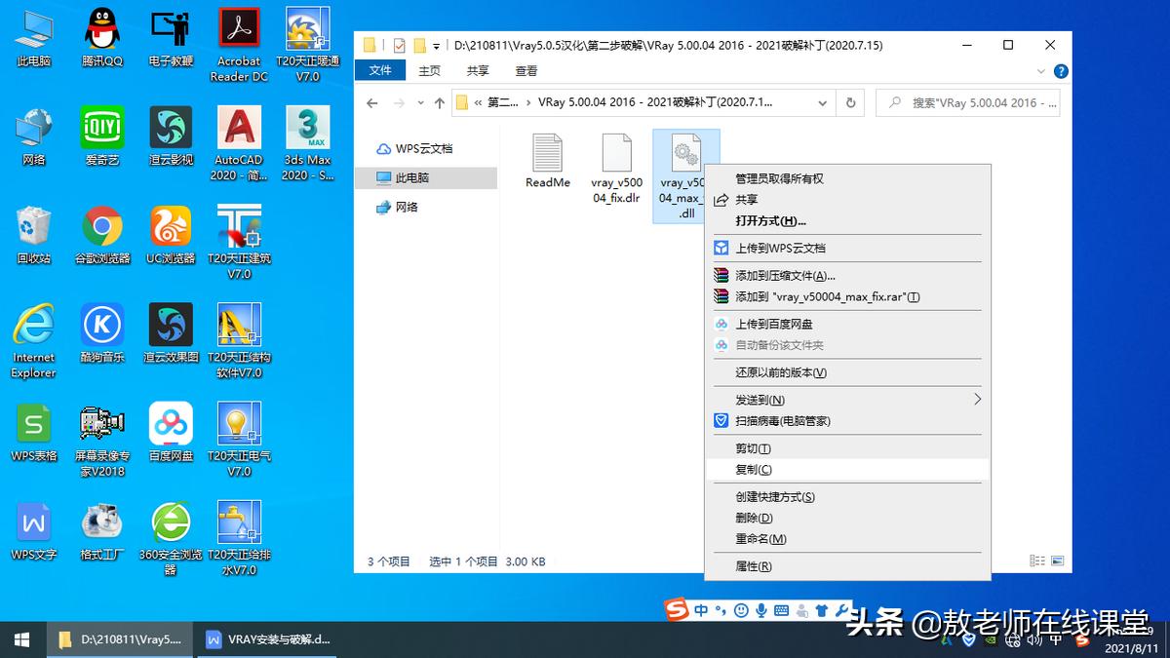Open the volume control from the system tray

click(x=1033, y=640)
